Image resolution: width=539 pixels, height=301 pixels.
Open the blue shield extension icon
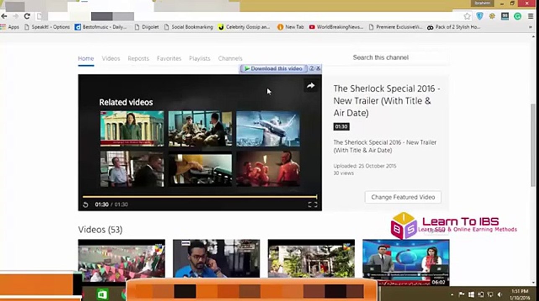coord(480,16)
